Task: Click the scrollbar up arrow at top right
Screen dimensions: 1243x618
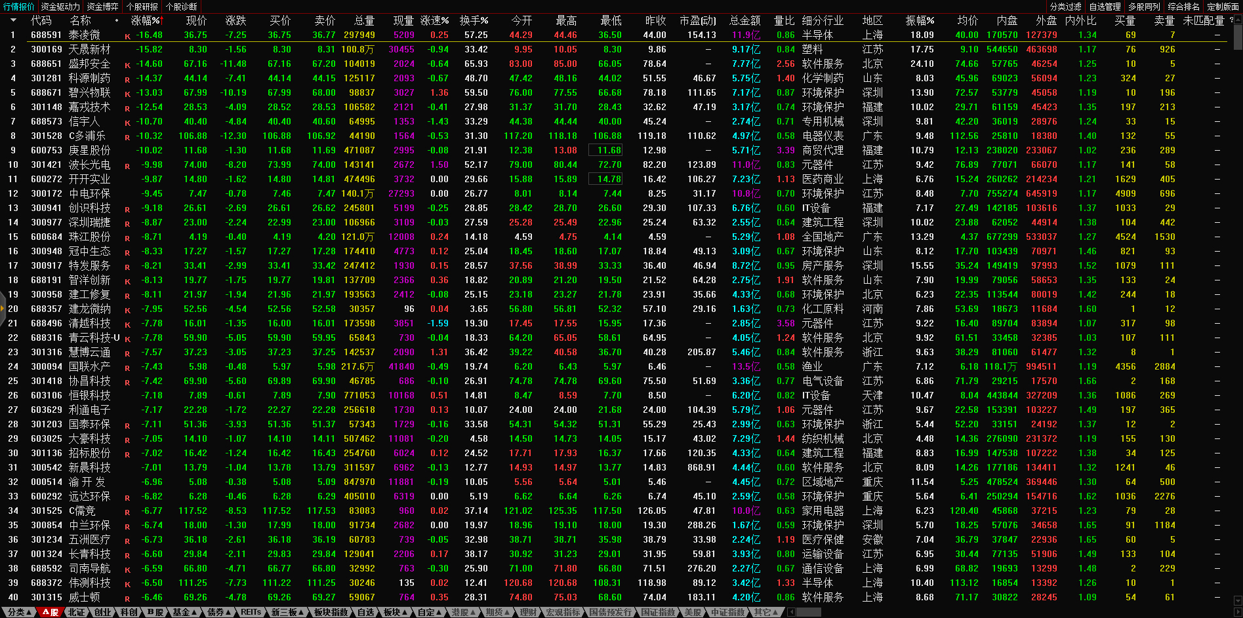Action: tap(1238, 18)
